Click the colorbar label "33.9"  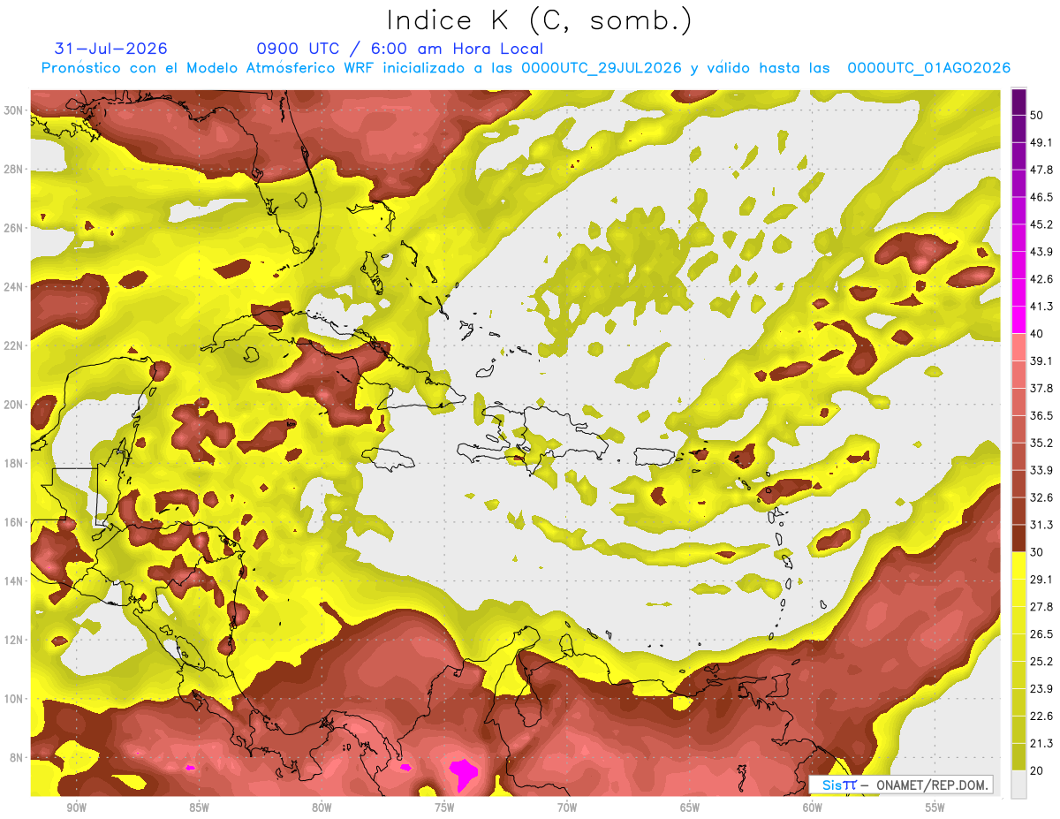(1041, 470)
